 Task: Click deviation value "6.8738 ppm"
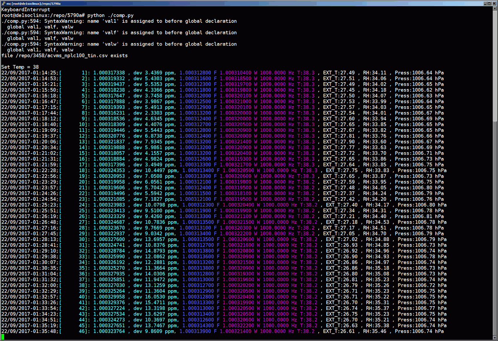[159, 137]
